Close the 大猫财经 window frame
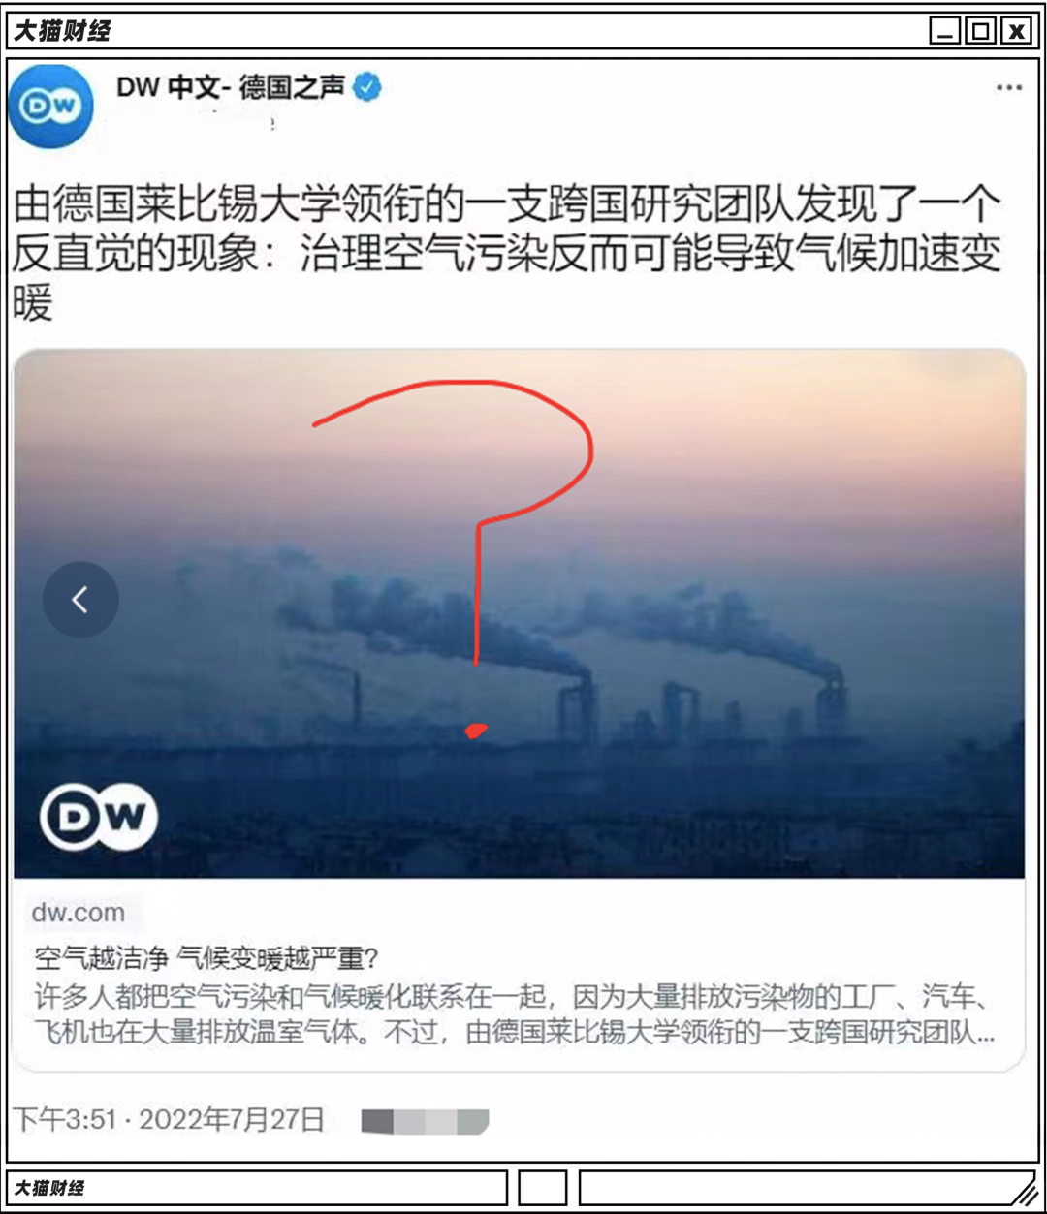 click(x=1015, y=31)
